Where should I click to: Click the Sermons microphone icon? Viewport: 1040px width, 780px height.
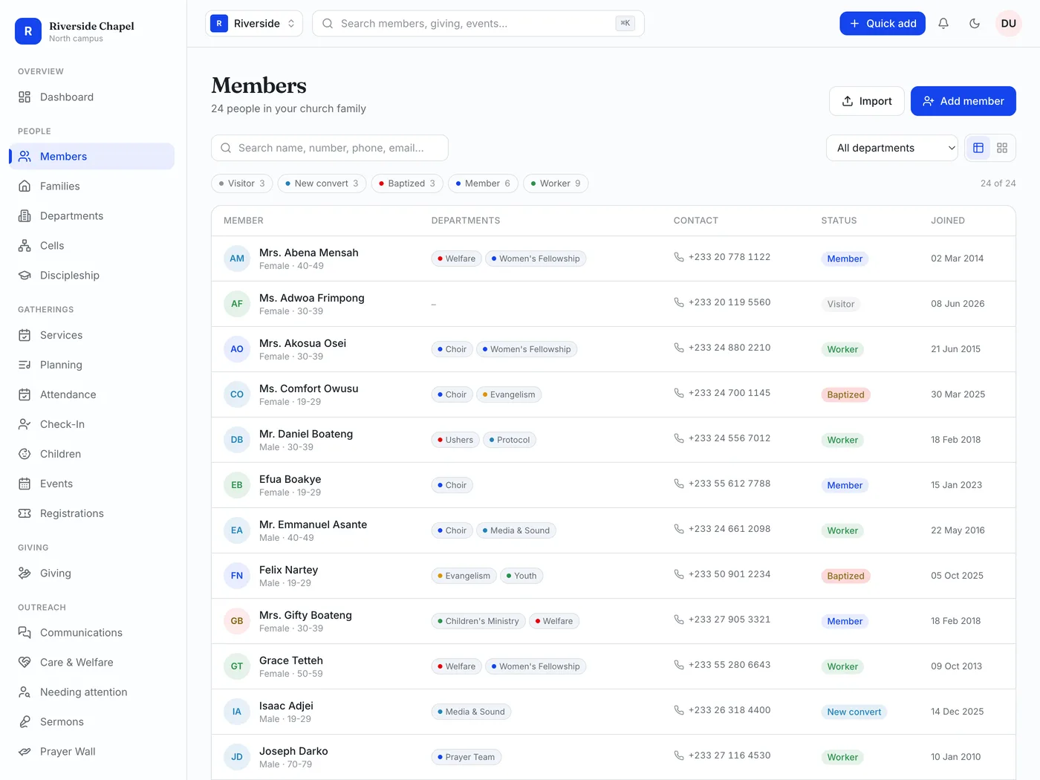pyautogui.click(x=25, y=722)
